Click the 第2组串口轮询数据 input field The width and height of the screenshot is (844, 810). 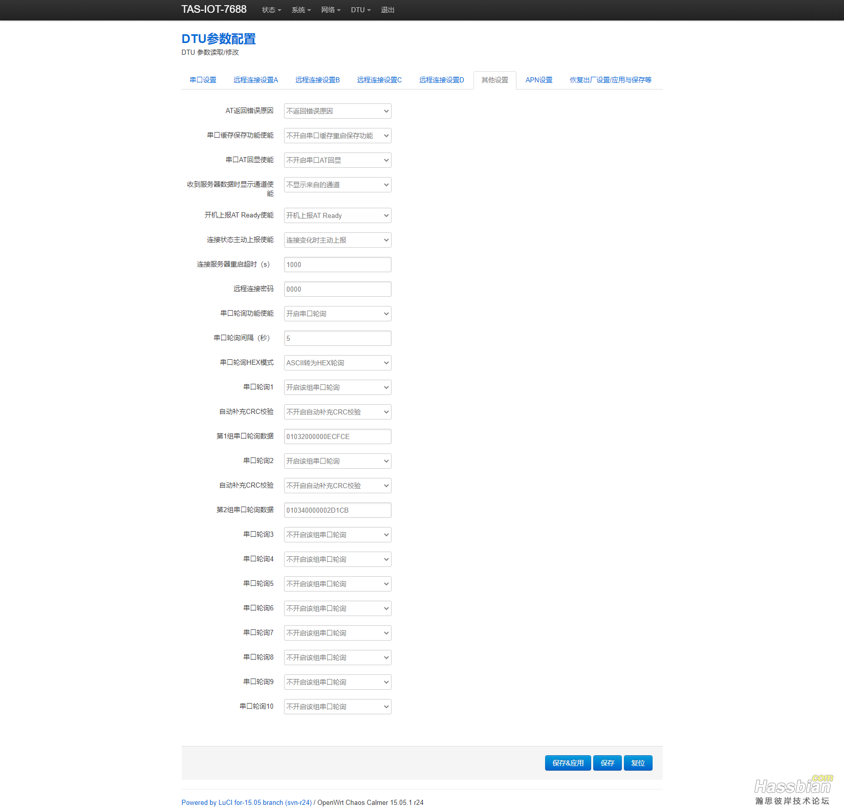338,510
